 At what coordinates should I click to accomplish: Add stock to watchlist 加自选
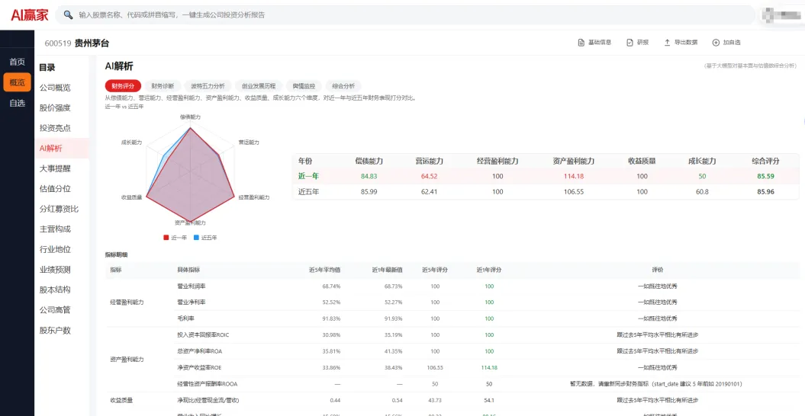pyautogui.click(x=726, y=43)
